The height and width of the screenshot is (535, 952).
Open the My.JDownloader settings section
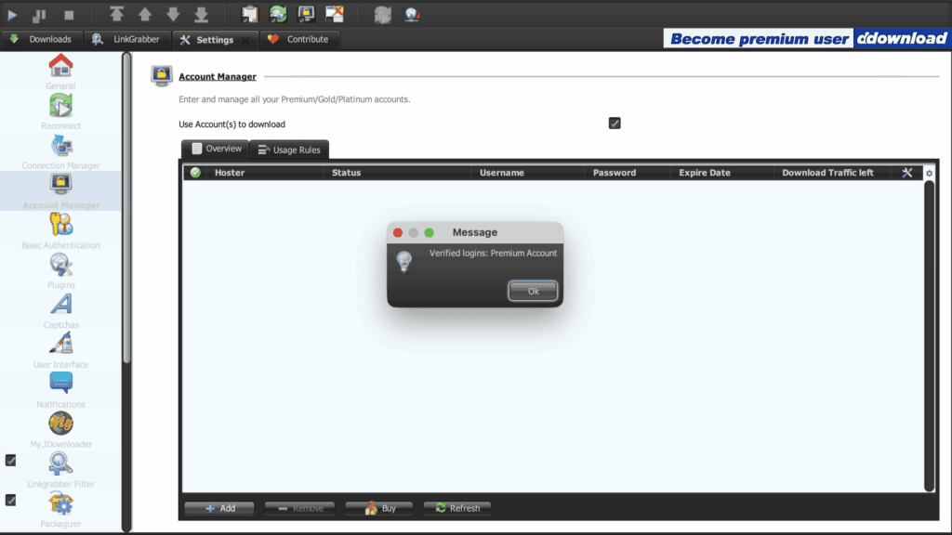(x=60, y=431)
